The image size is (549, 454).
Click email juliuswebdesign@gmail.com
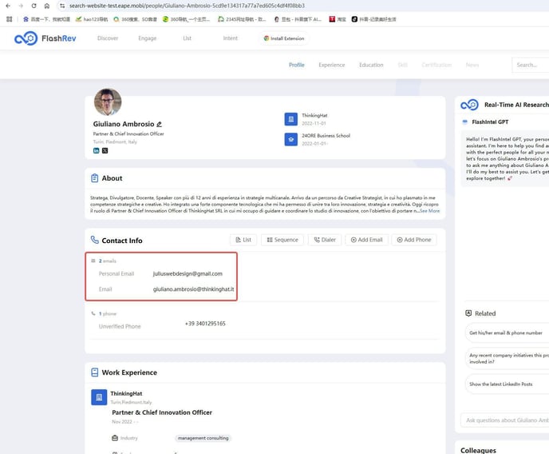tap(188, 274)
